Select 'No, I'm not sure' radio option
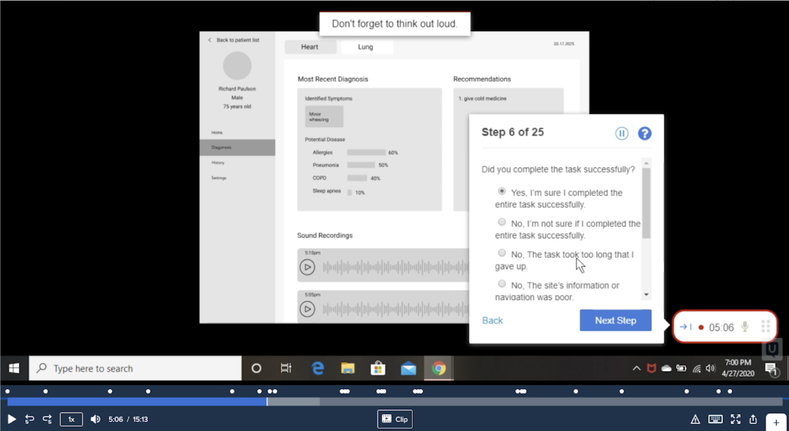The width and height of the screenshot is (789, 431). (502, 222)
